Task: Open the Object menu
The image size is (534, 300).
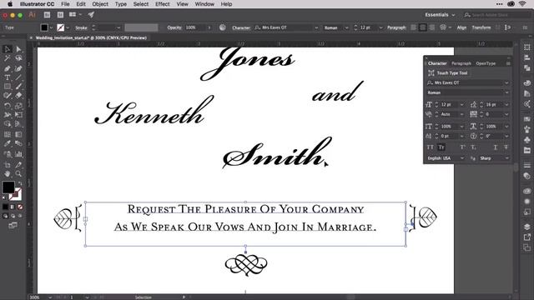Action: click(100, 4)
